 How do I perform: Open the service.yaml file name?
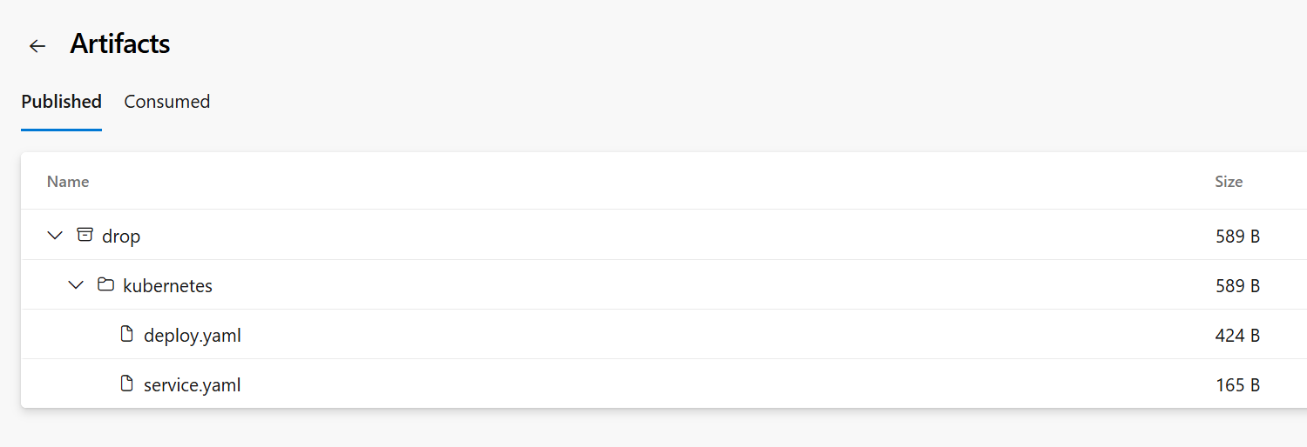(x=192, y=384)
